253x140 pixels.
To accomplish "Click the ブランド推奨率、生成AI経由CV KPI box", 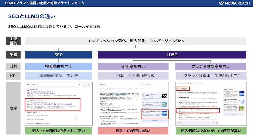I will [x=211, y=76].
